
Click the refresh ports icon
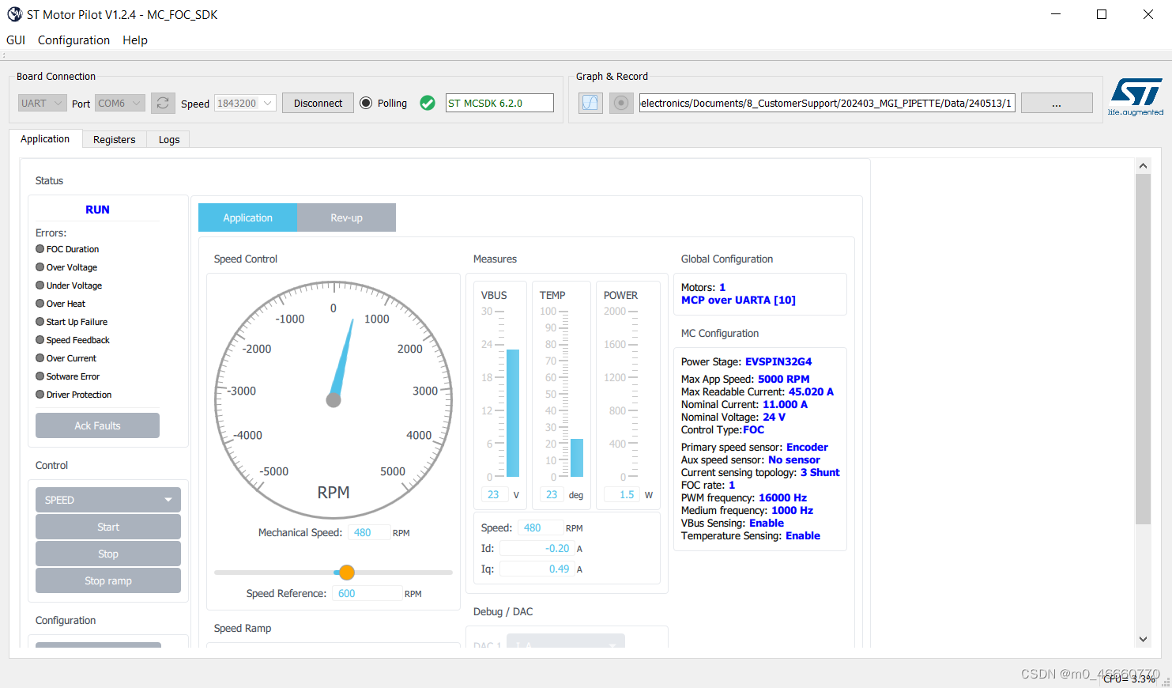click(163, 103)
